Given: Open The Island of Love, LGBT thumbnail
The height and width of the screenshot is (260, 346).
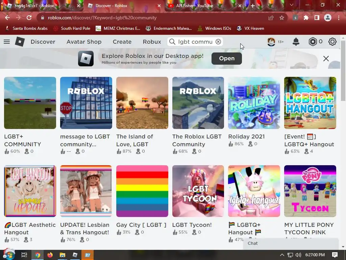Looking at the screenshot, I should tap(142, 103).
